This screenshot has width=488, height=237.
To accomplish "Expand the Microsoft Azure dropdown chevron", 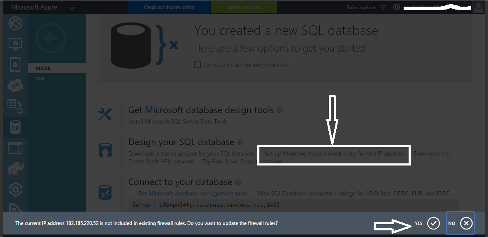I will 71,7.
